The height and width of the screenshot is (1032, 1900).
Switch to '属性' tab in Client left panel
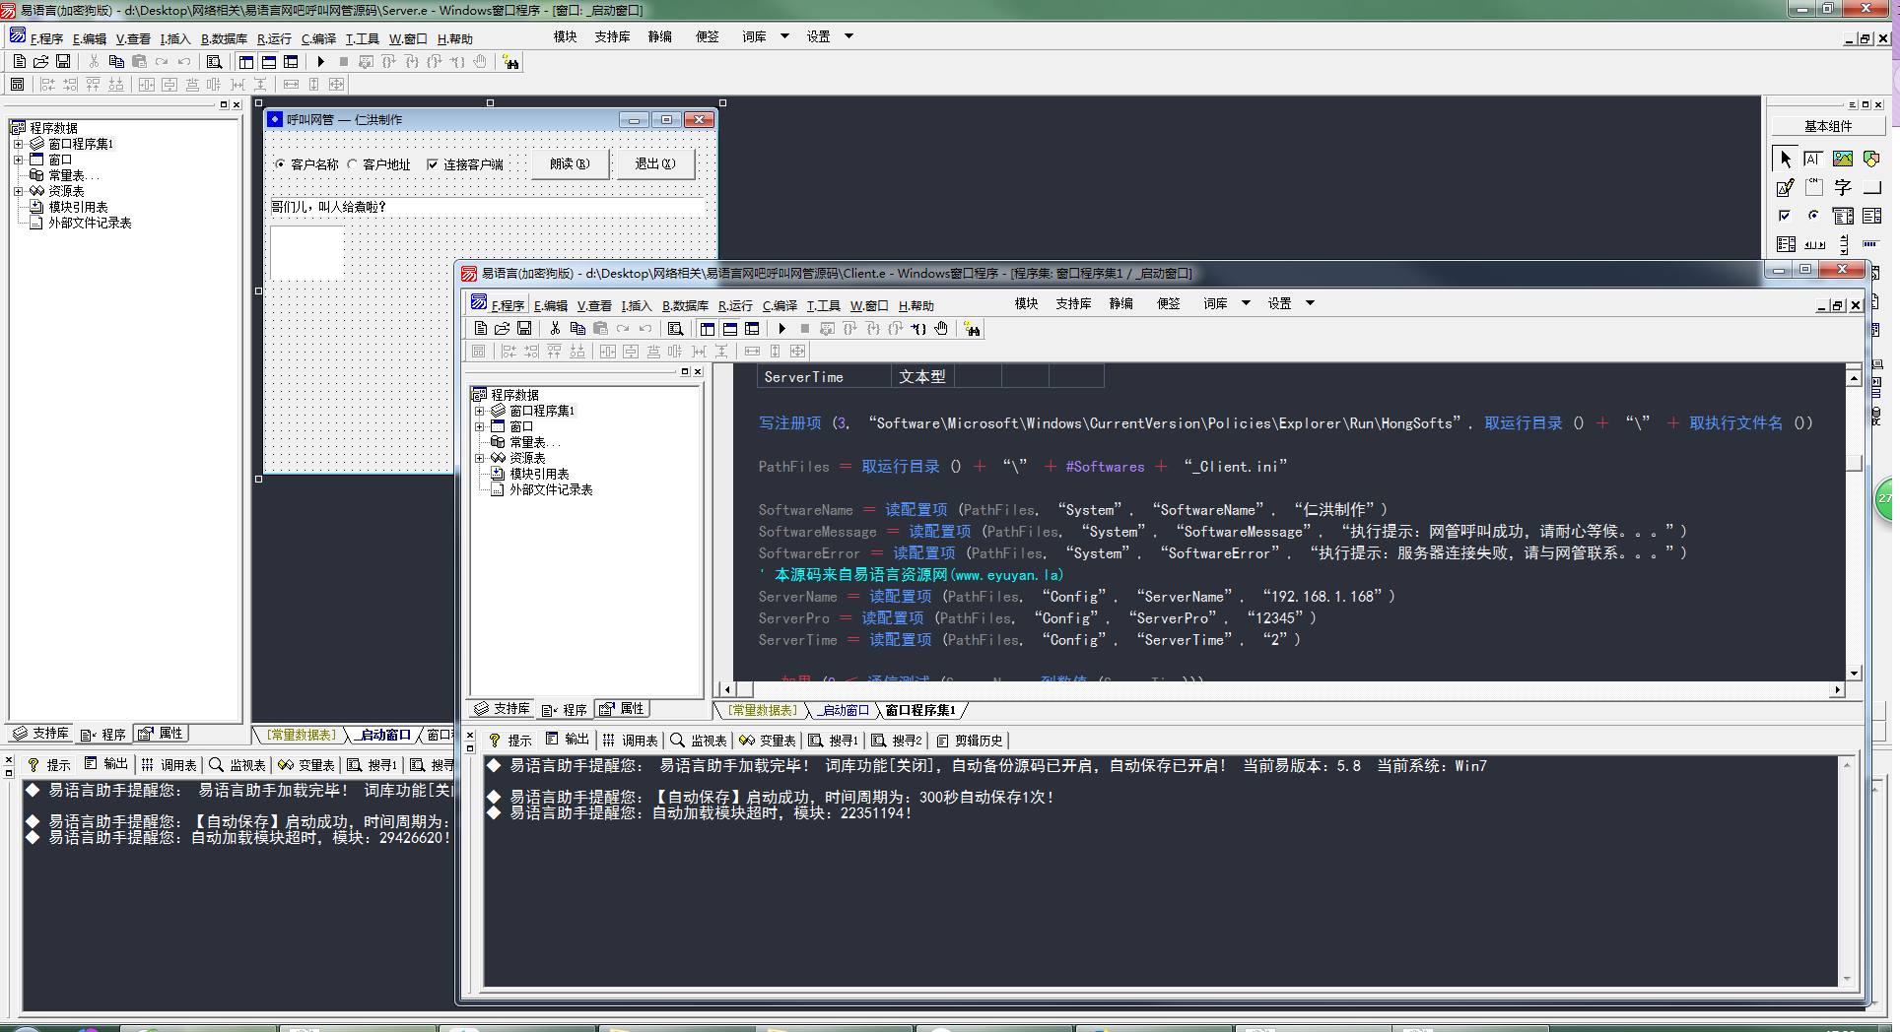click(x=623, y=709)
